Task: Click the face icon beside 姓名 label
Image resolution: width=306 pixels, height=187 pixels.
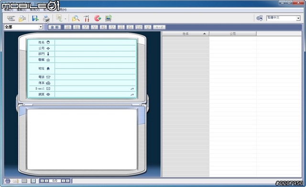Action: (48, 42)
